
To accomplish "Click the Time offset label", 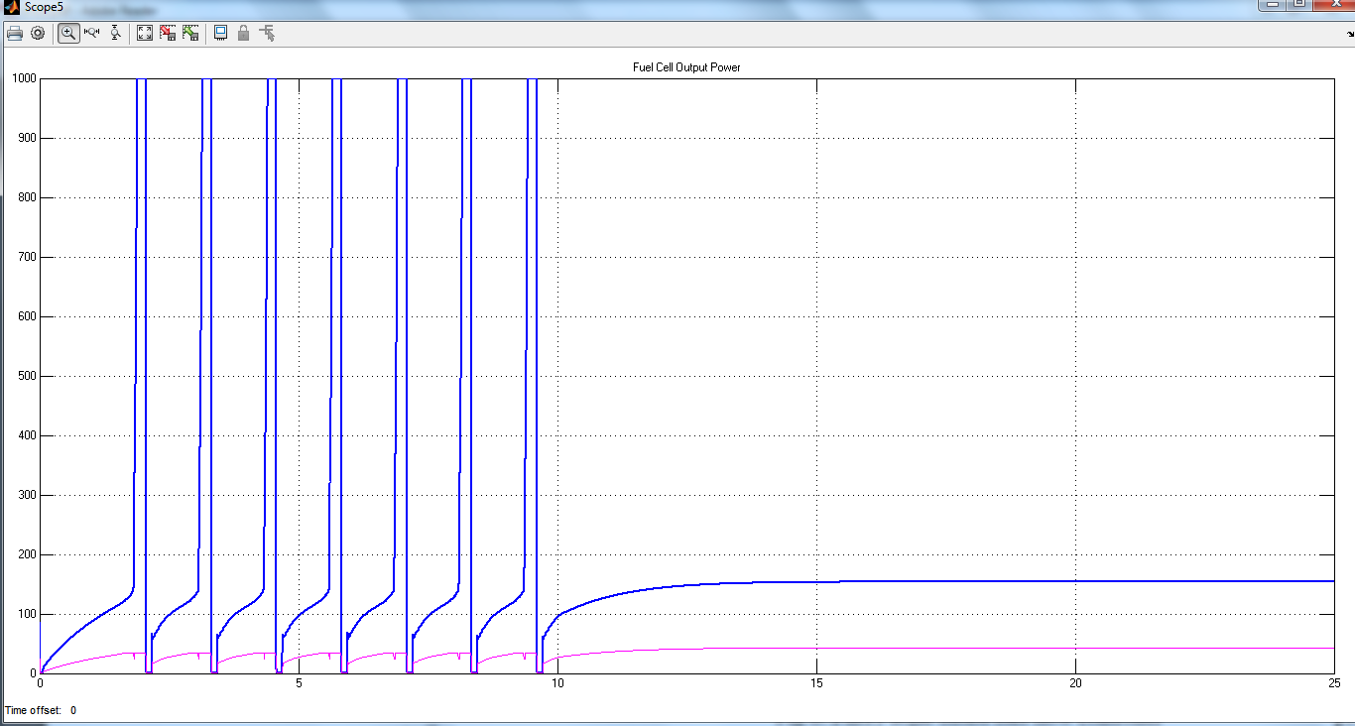I will coord(32,710).
